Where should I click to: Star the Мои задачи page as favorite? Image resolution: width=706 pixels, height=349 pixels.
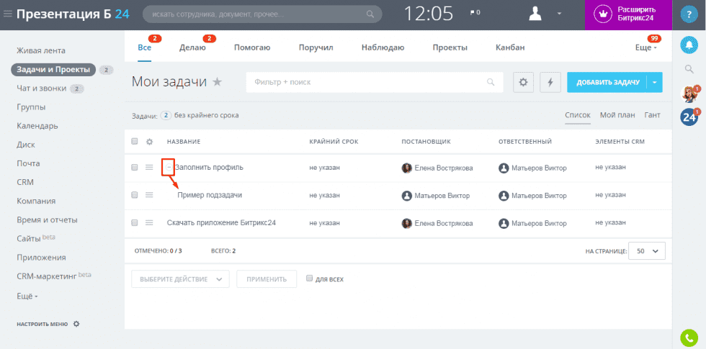pyautogui.click(x=217, y=83)
